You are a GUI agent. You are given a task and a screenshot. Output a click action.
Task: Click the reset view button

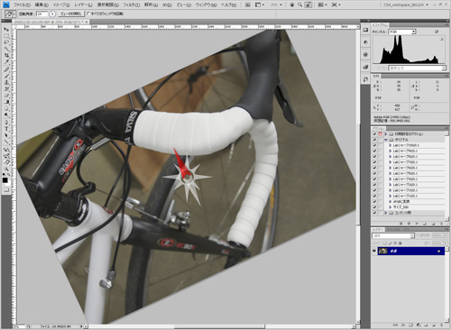pos(71,14)
